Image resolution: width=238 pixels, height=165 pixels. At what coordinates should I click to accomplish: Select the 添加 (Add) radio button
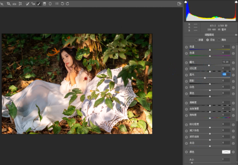pos(208,40)
